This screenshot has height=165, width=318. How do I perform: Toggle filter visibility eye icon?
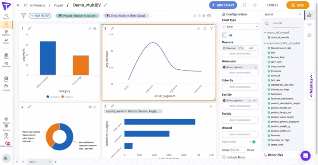209,15
